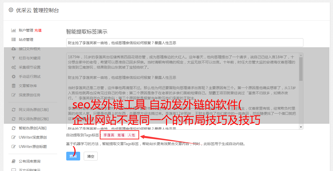Screen dimensions: 333x171
Task: Click the book icon for 公有词库查询
Action: coord(14,161)
